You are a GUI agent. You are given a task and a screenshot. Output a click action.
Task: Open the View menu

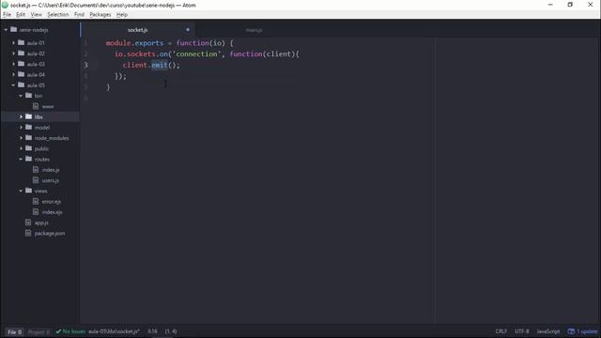[37, 15]
